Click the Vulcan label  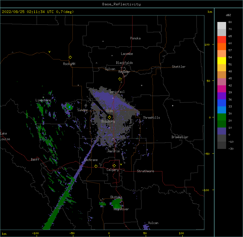pyautogui.click(x=153, y=223)
